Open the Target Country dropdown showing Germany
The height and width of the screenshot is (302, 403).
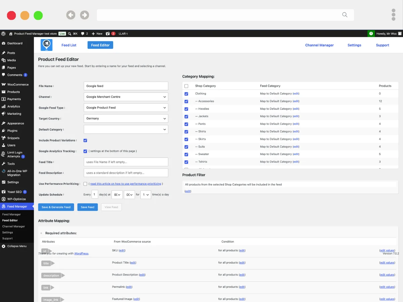pos(126,118)
